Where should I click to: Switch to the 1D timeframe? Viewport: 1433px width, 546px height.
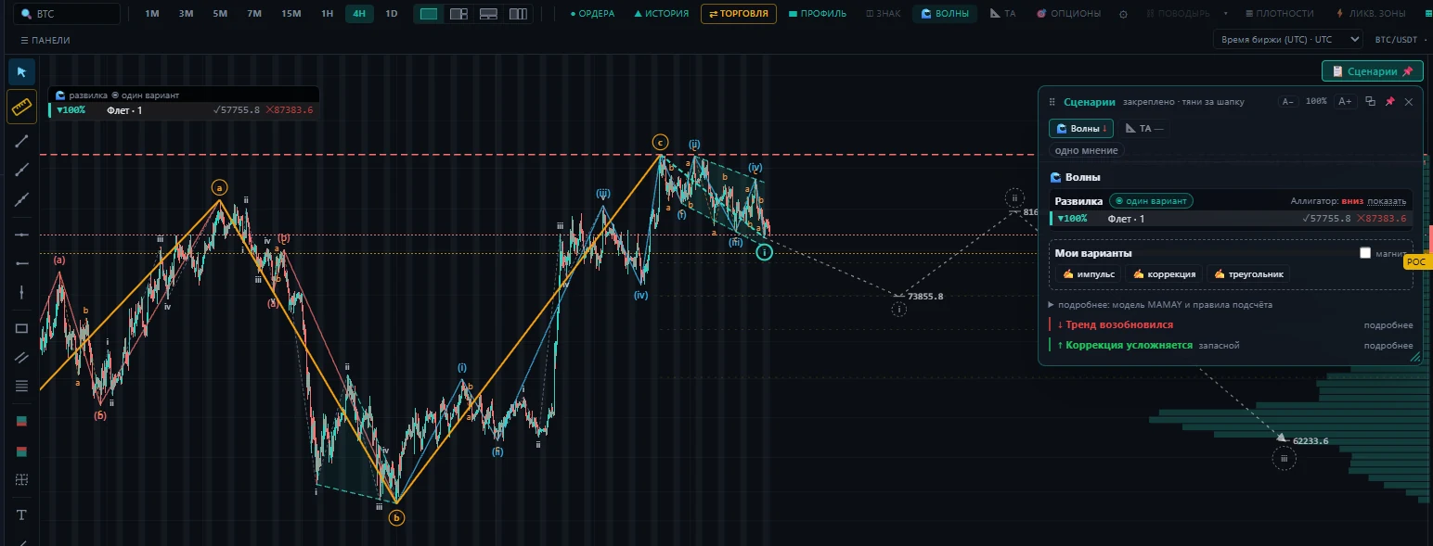click(x=392, y=14)
